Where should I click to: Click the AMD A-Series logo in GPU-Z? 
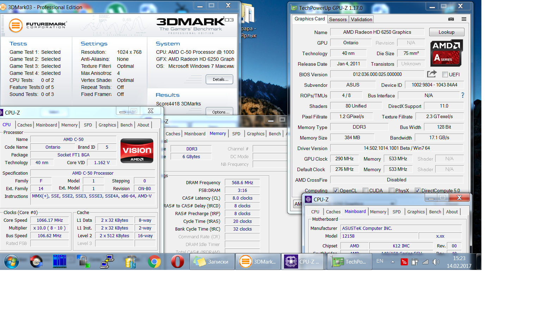(x=446, y=53)
